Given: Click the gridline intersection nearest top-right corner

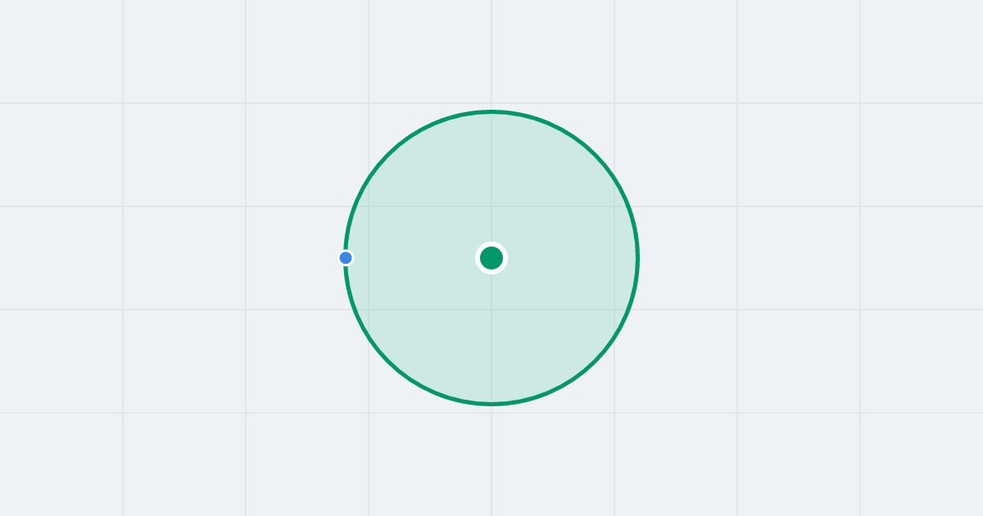Looking at the screenshot, I should [x=860, y=103].
